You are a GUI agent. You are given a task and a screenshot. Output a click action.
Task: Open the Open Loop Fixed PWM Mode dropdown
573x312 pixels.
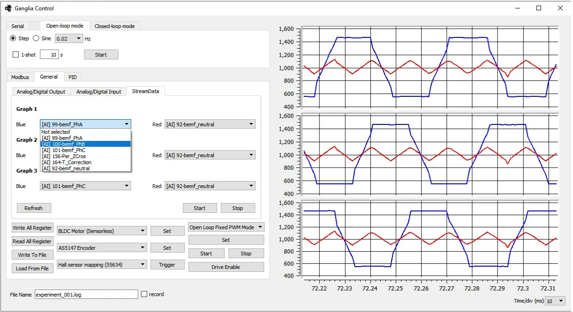(226, 227)
